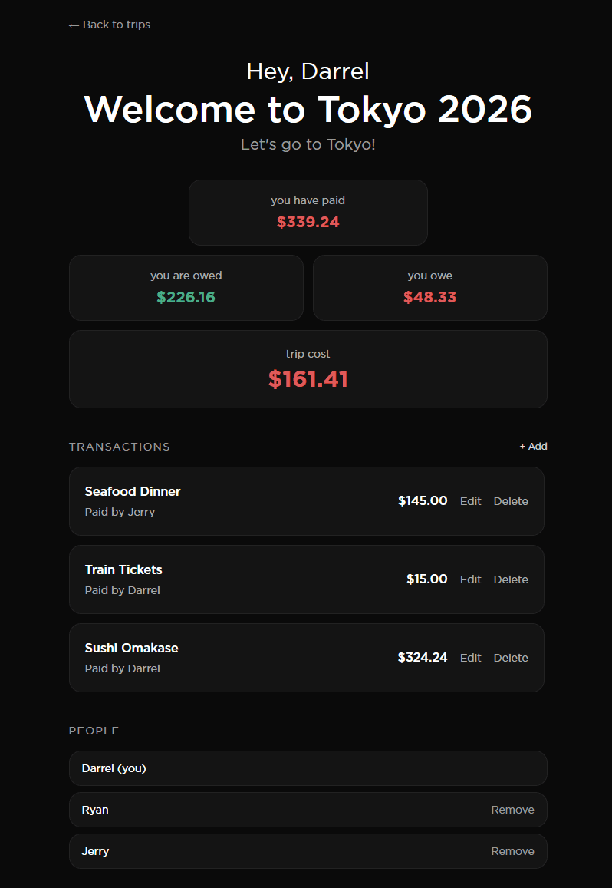Remove Jerry from the trip

(512, 851)
